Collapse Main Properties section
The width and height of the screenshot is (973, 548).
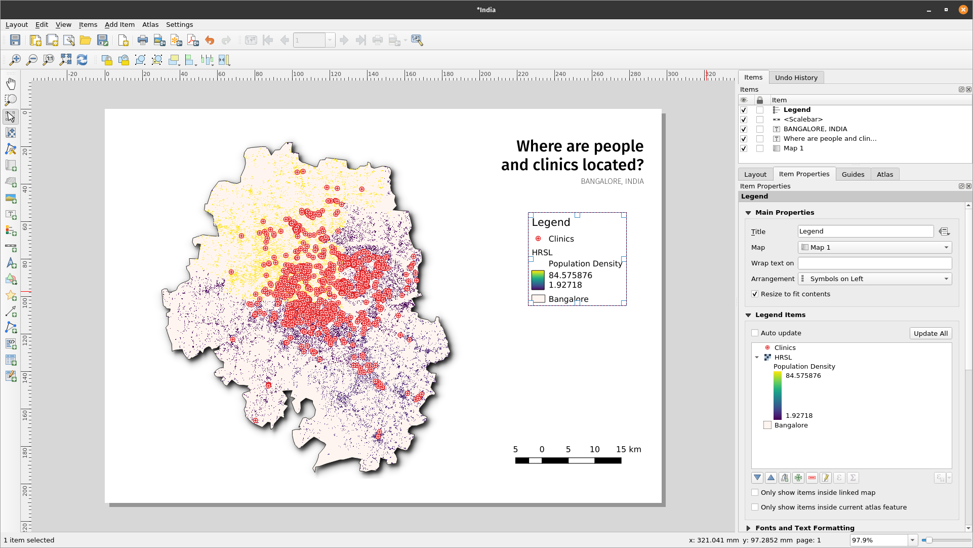click(x=748, y=213)
